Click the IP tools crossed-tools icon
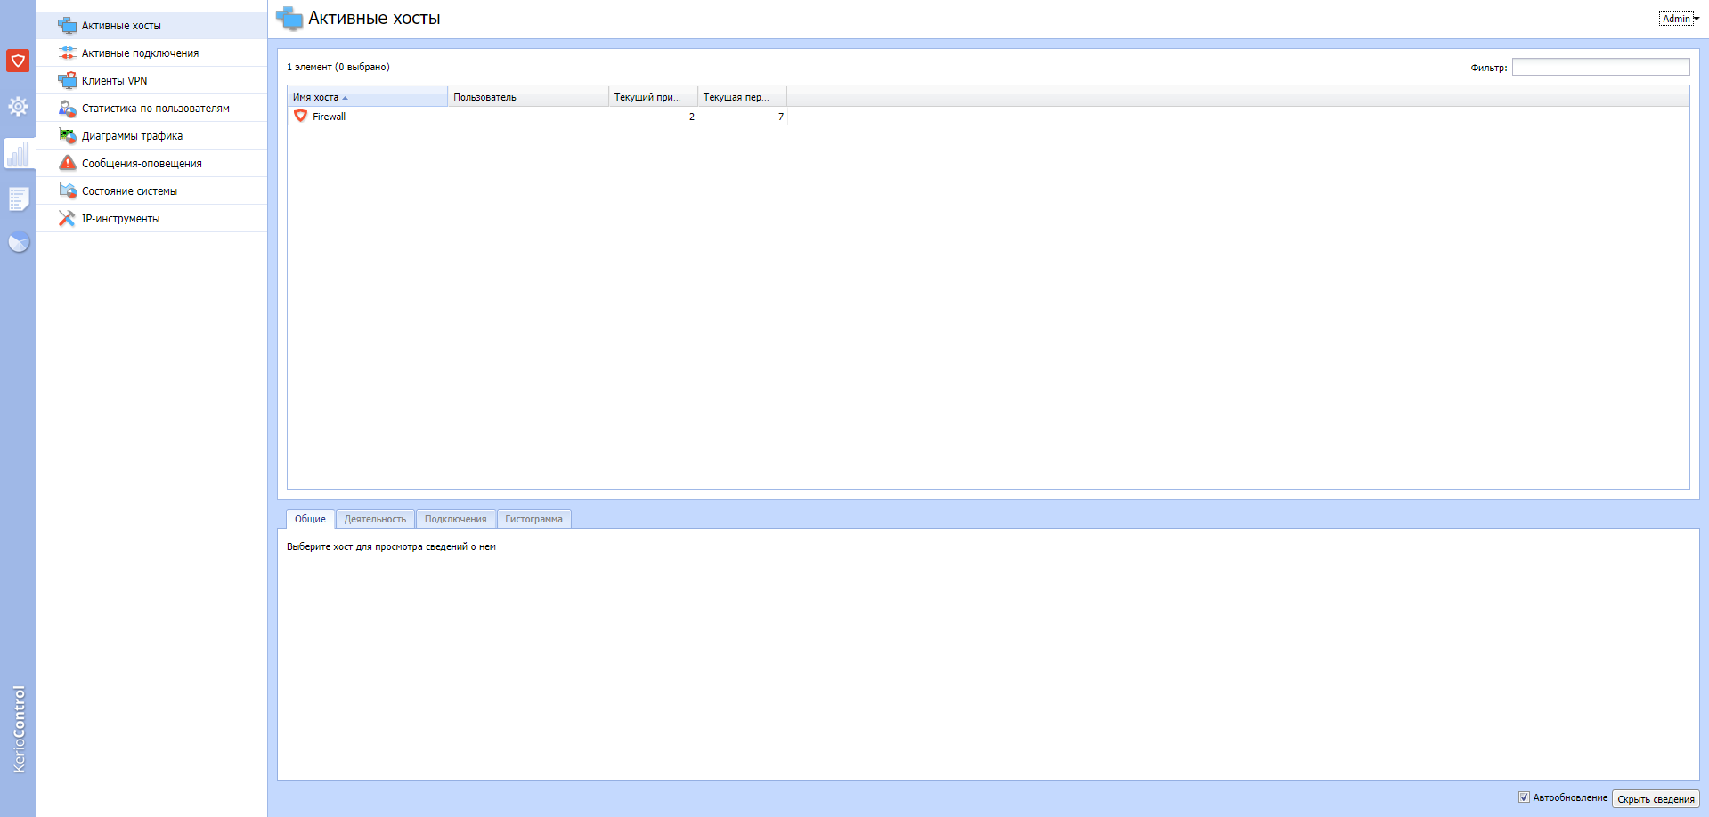This screenshot has width=1709, height=817. tap(67, 218)
